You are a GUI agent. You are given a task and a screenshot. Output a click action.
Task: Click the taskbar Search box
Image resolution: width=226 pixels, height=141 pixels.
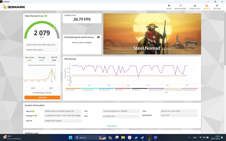tap(90, 137)
